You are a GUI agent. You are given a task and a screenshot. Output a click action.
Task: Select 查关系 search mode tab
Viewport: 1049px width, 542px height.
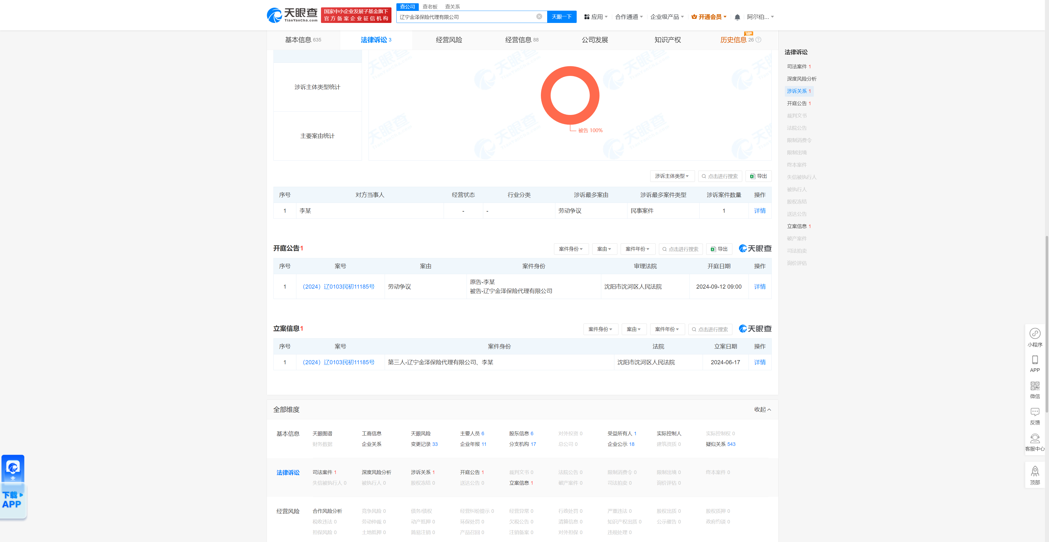point(452,7)
